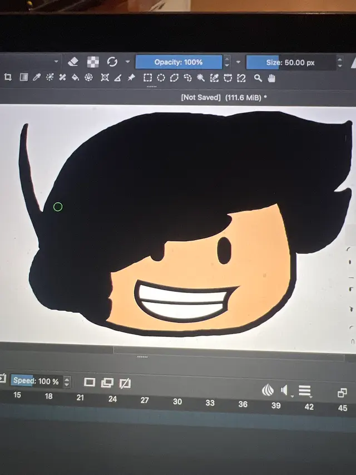Screen dimensions: 356x475
Task: Jump to frame 39 on timeline
Action: pos(276,405)
